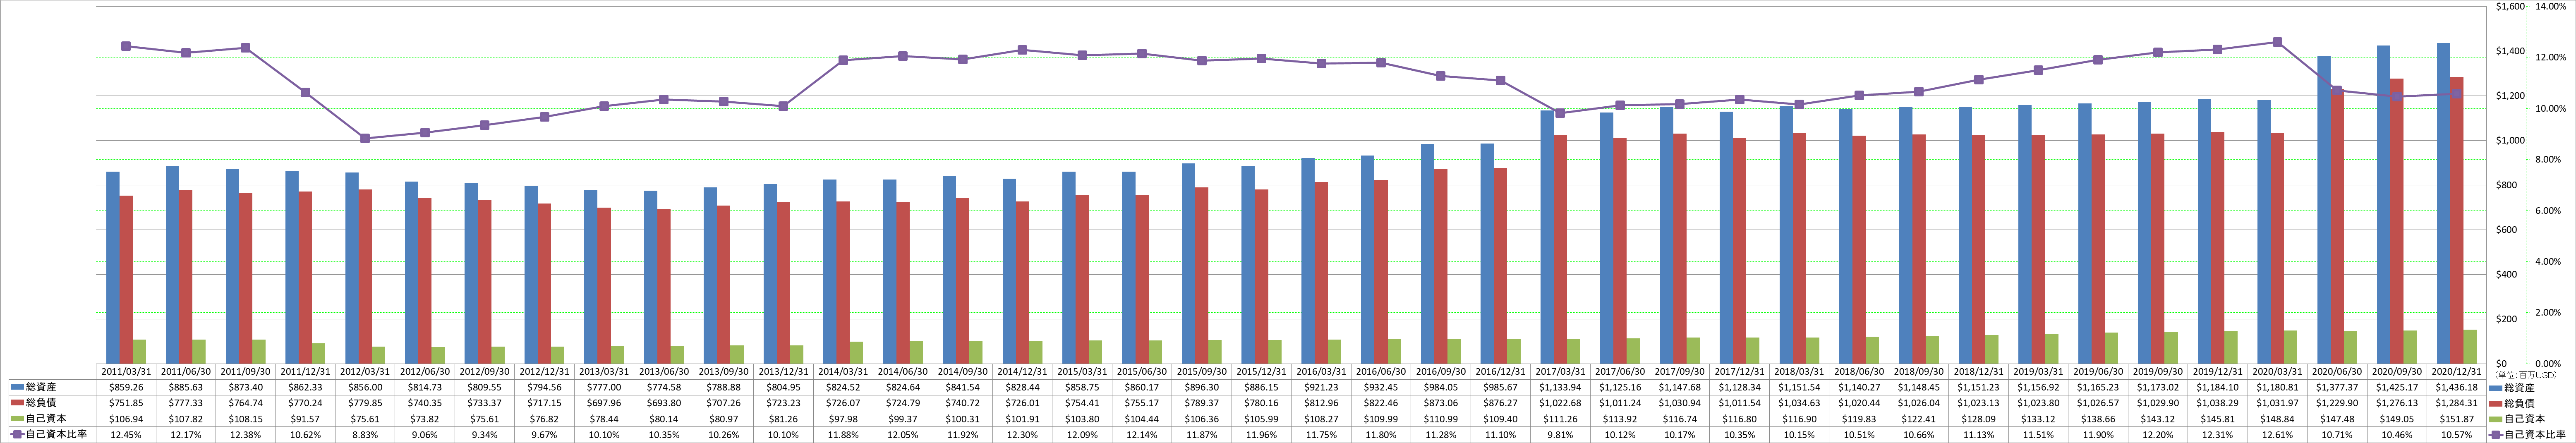2576x443 pixels.
Task: Select total liabilities cell $1,034.63
Action: coord(1799,403)
